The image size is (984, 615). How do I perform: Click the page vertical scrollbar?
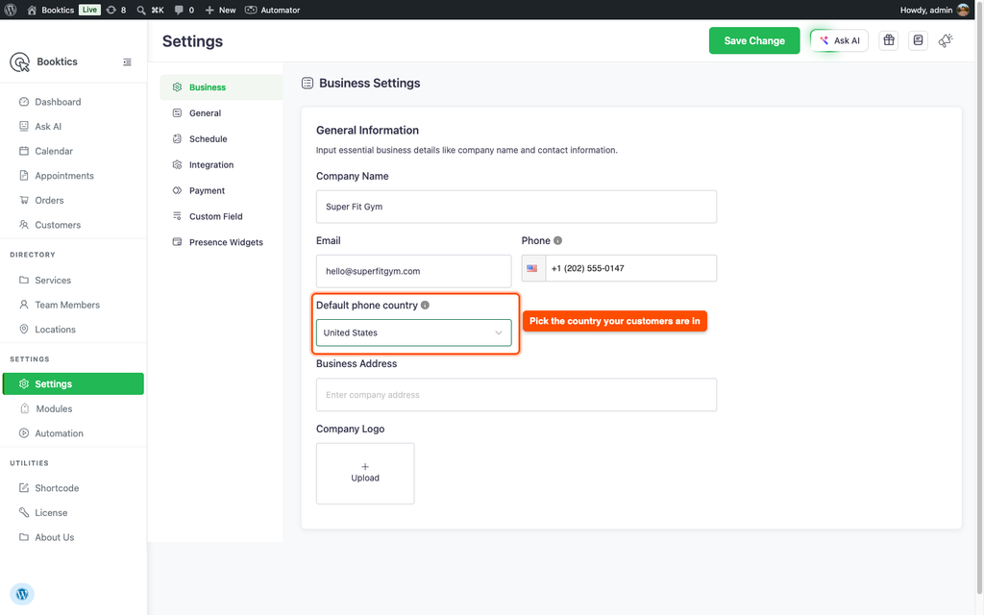coord(979,298)
